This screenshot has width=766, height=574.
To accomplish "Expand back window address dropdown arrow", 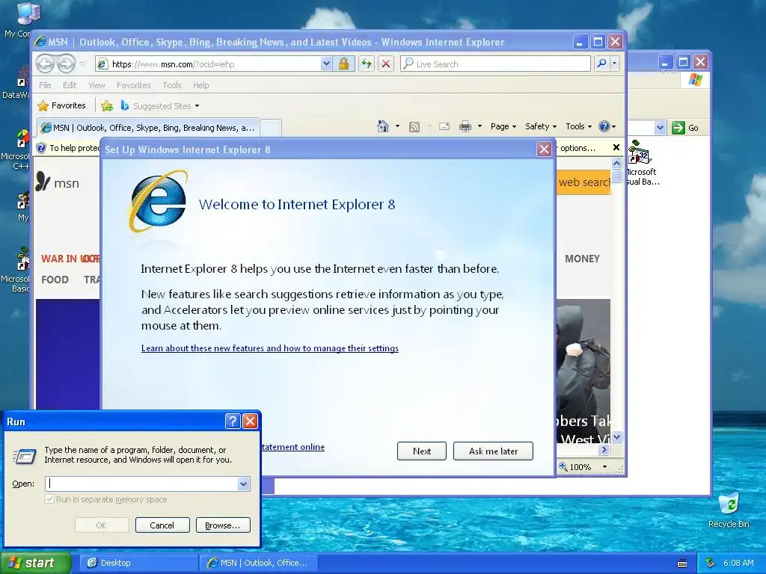I will (x=660, y=128).
